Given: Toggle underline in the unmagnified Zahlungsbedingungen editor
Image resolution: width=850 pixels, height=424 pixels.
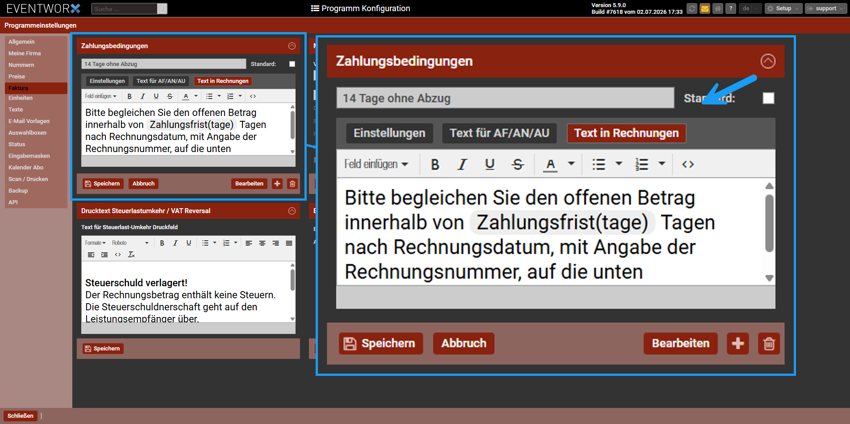Looking at the screenshot, I should pos(156,96).
